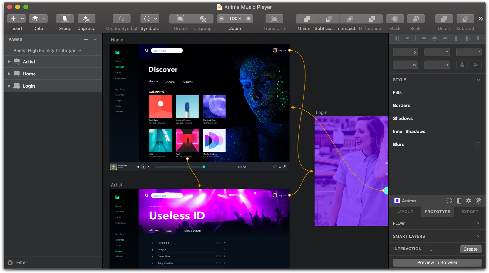Click the Create interaction button
Viewport: 489px width, 273px height.
471,249
